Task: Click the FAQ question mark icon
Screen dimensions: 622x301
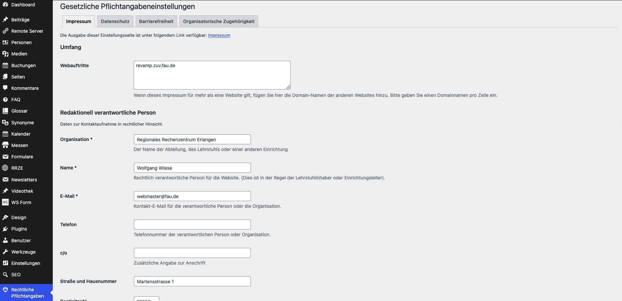Action: coord(5,100)
